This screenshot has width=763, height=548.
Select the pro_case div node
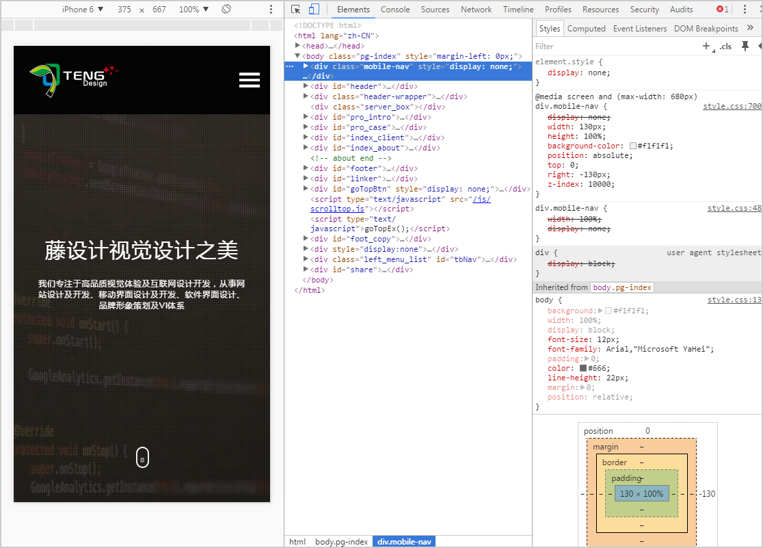(369, 127)
